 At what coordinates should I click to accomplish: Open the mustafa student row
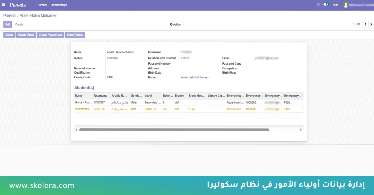coord(83,109)
